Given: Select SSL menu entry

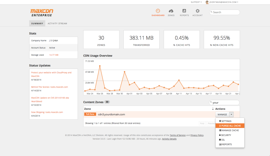Looking at the screenshot, I should click(x=230, y=140).
